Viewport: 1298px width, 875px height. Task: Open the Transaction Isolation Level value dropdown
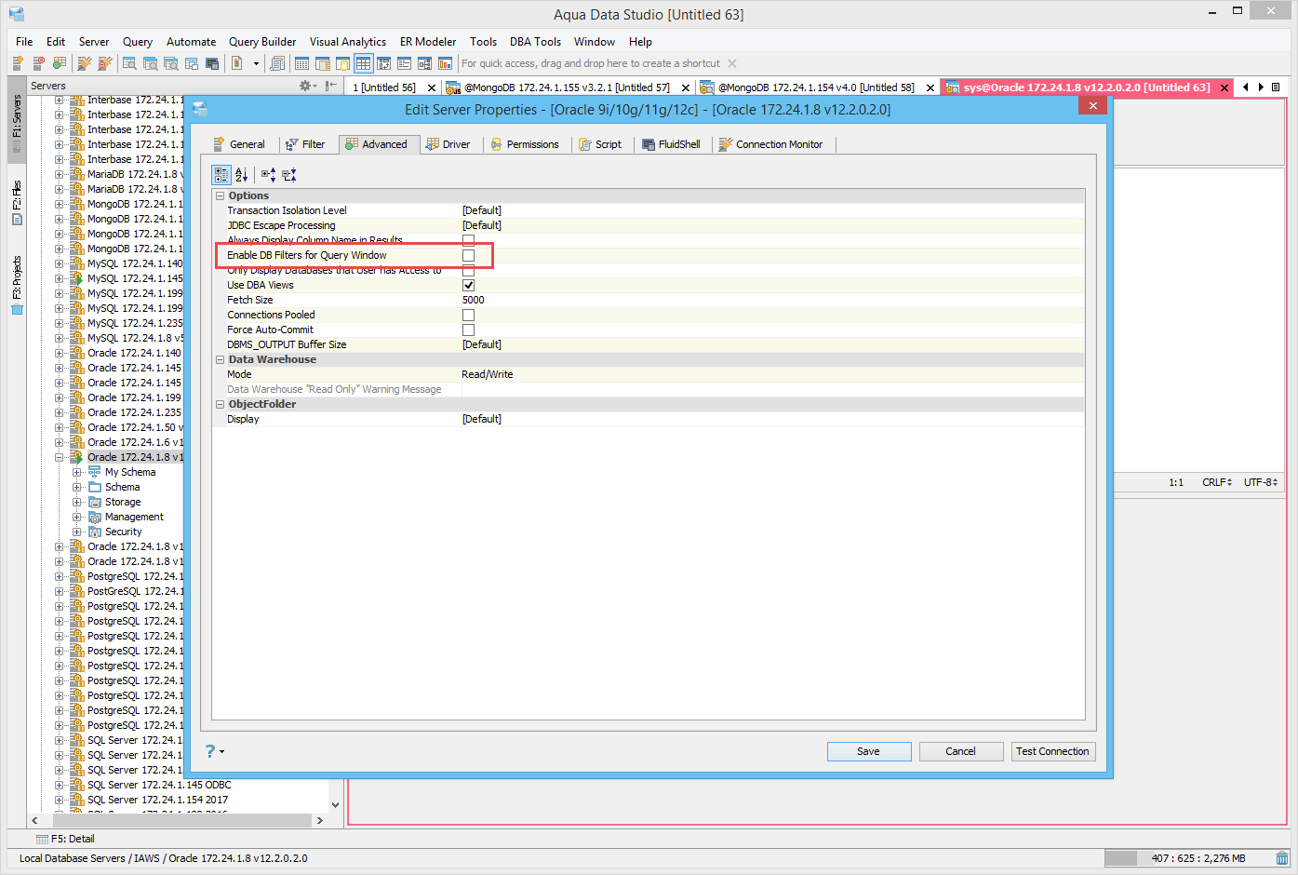(772, 210)
